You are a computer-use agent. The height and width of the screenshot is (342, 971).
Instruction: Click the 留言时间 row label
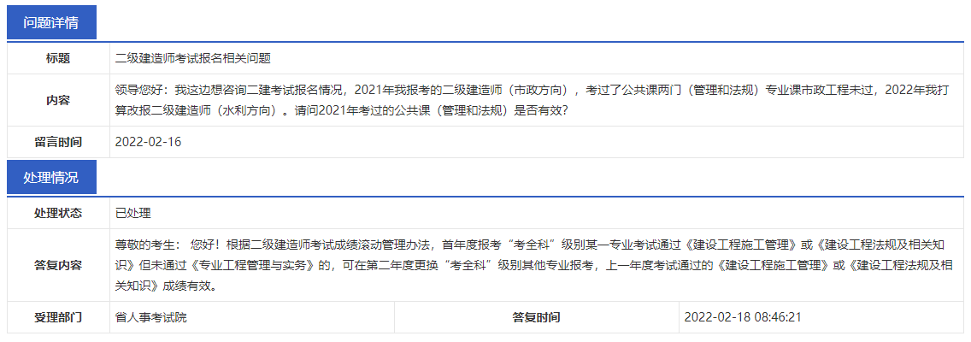coord(58,142)
